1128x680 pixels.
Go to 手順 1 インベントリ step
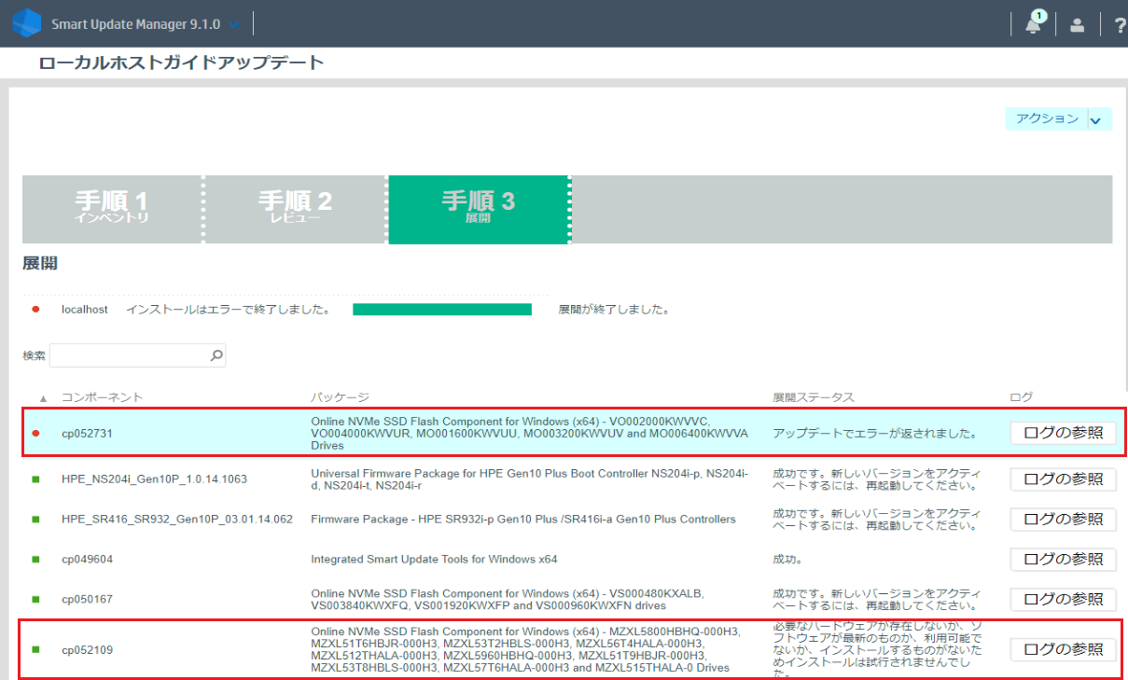[112, 209]
